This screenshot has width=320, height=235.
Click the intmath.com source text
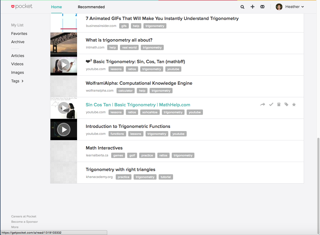[x=95, y=47]
